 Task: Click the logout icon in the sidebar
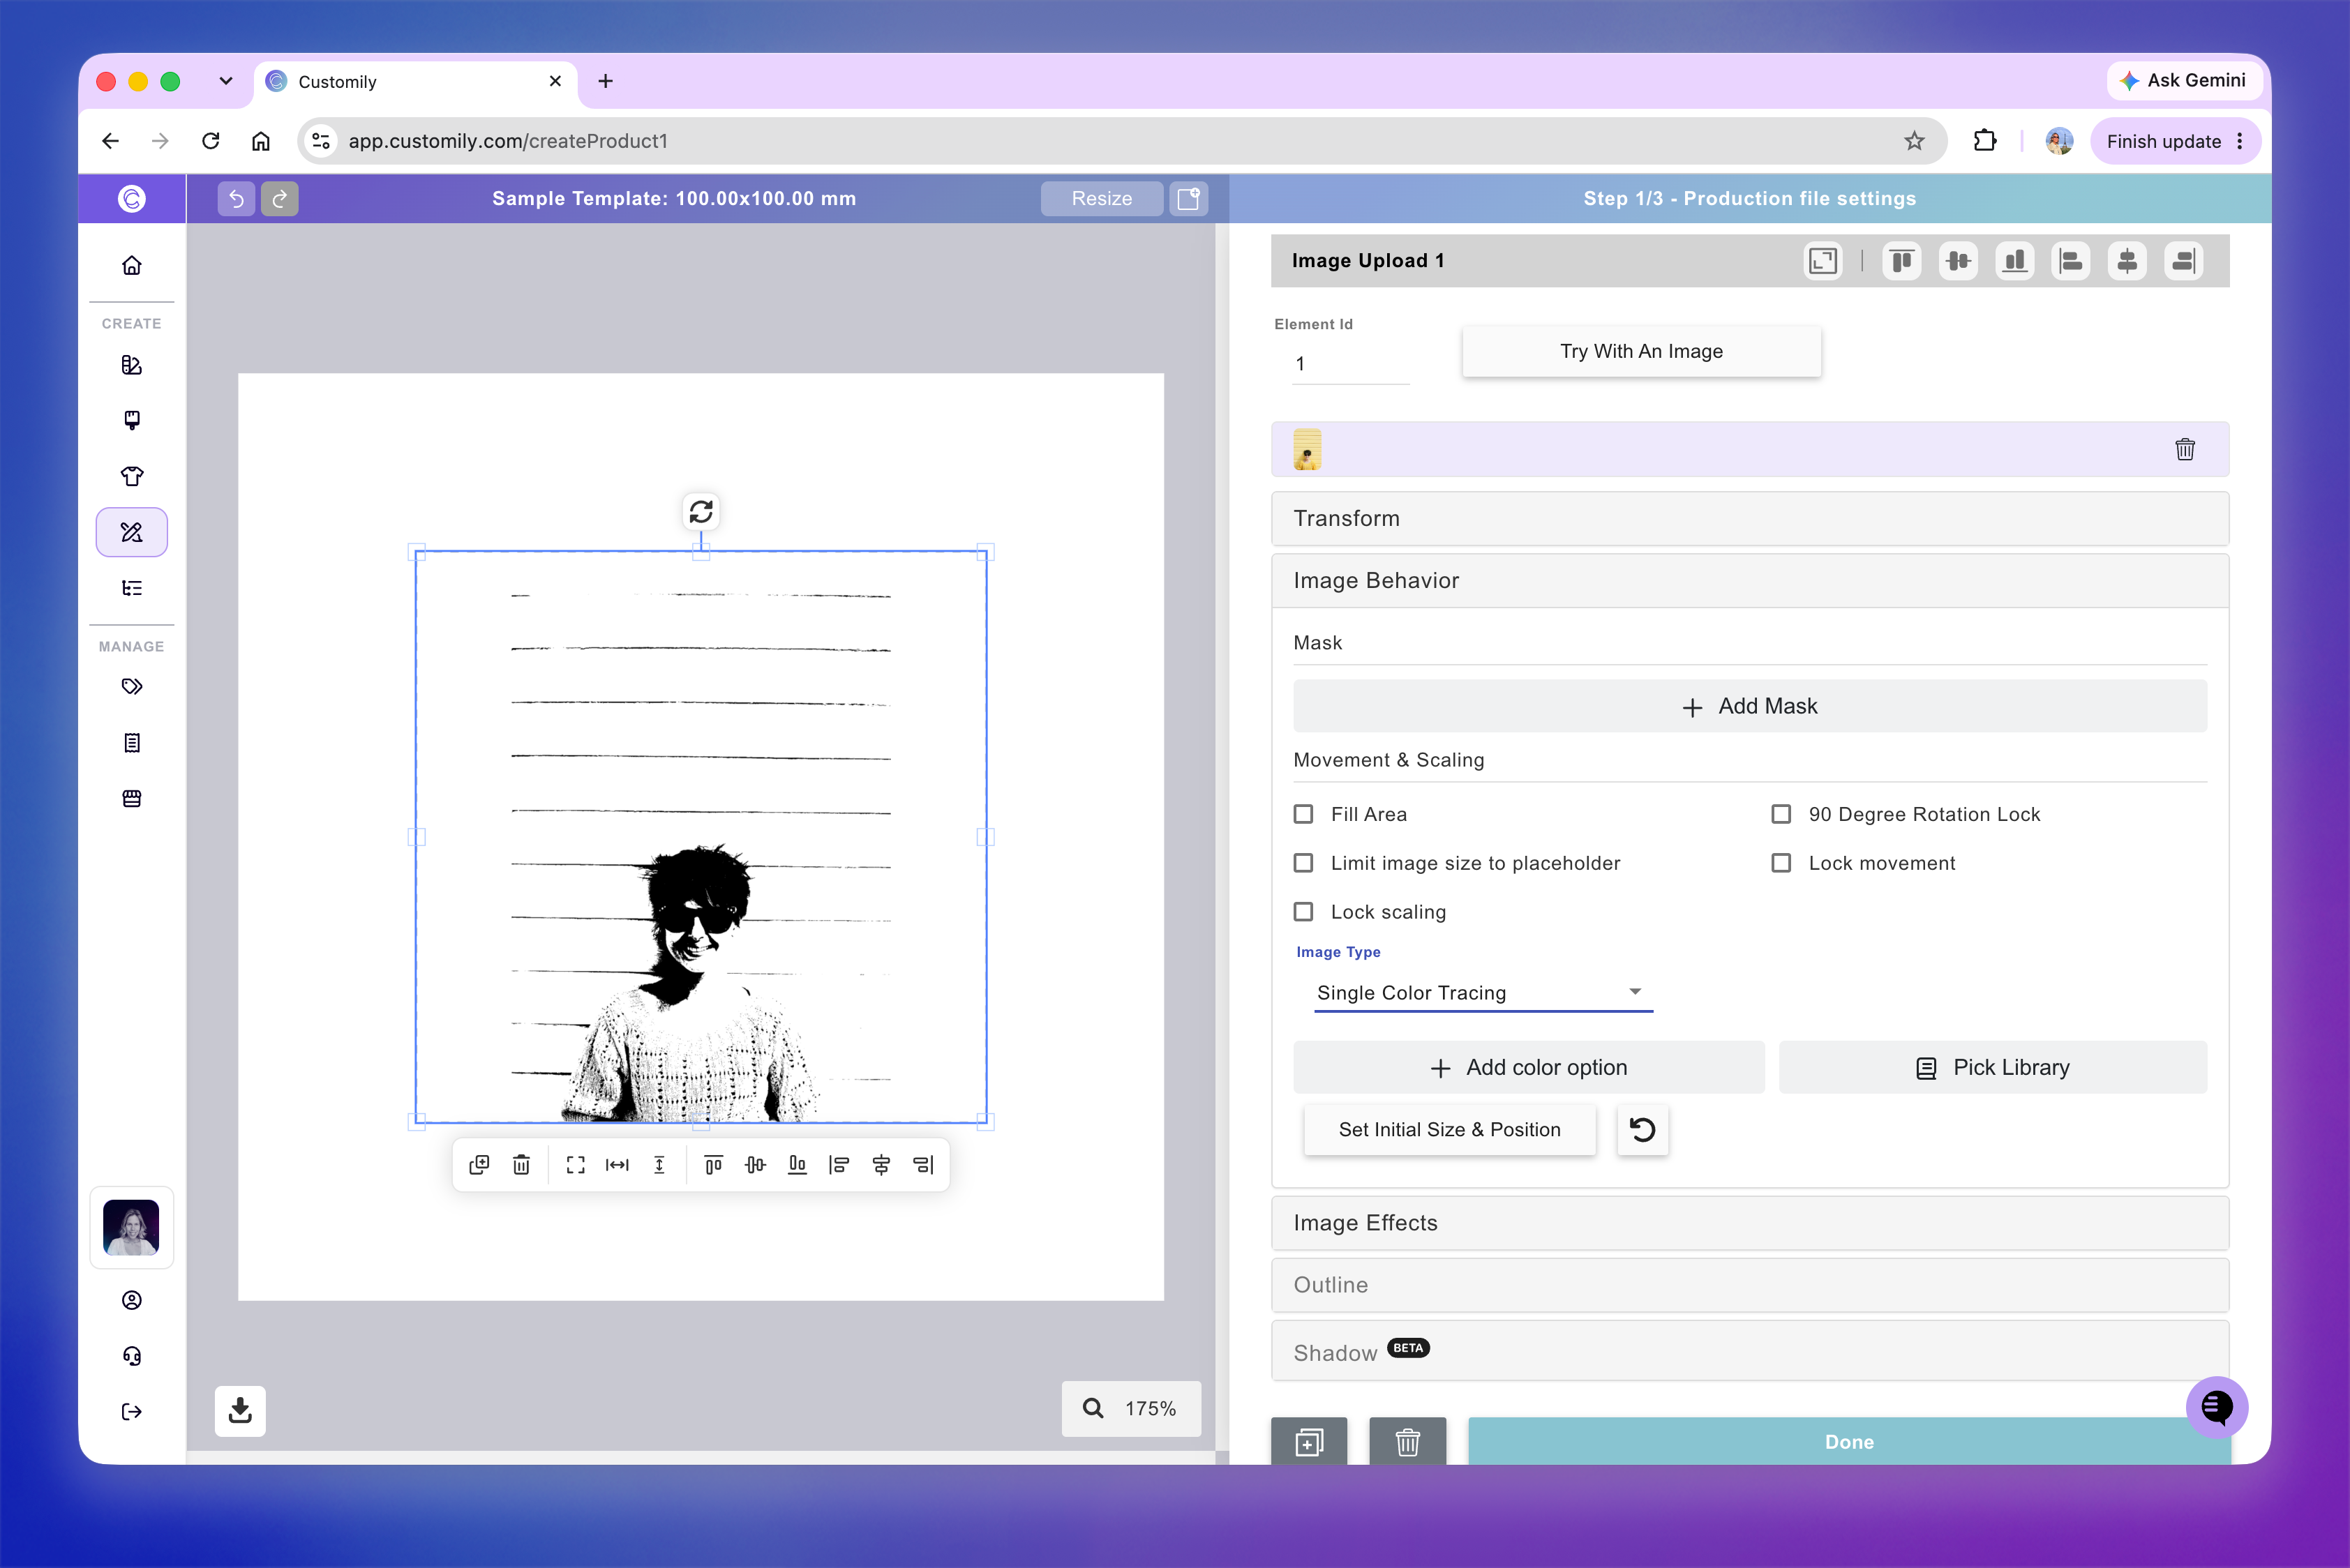click(x=132, y=1412)
